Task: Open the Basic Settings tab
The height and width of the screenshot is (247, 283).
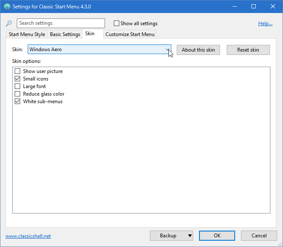Action: click(65, 34)
